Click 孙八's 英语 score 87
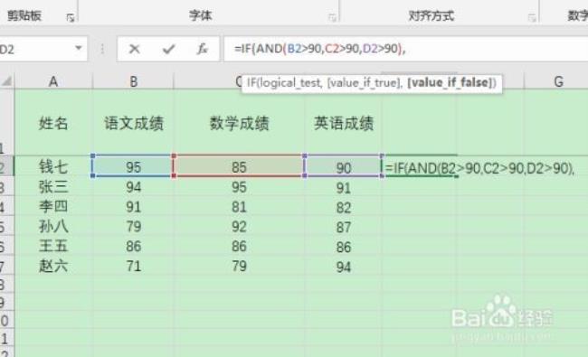The height and width of the screenshot is (357, 588). [343, 227]
